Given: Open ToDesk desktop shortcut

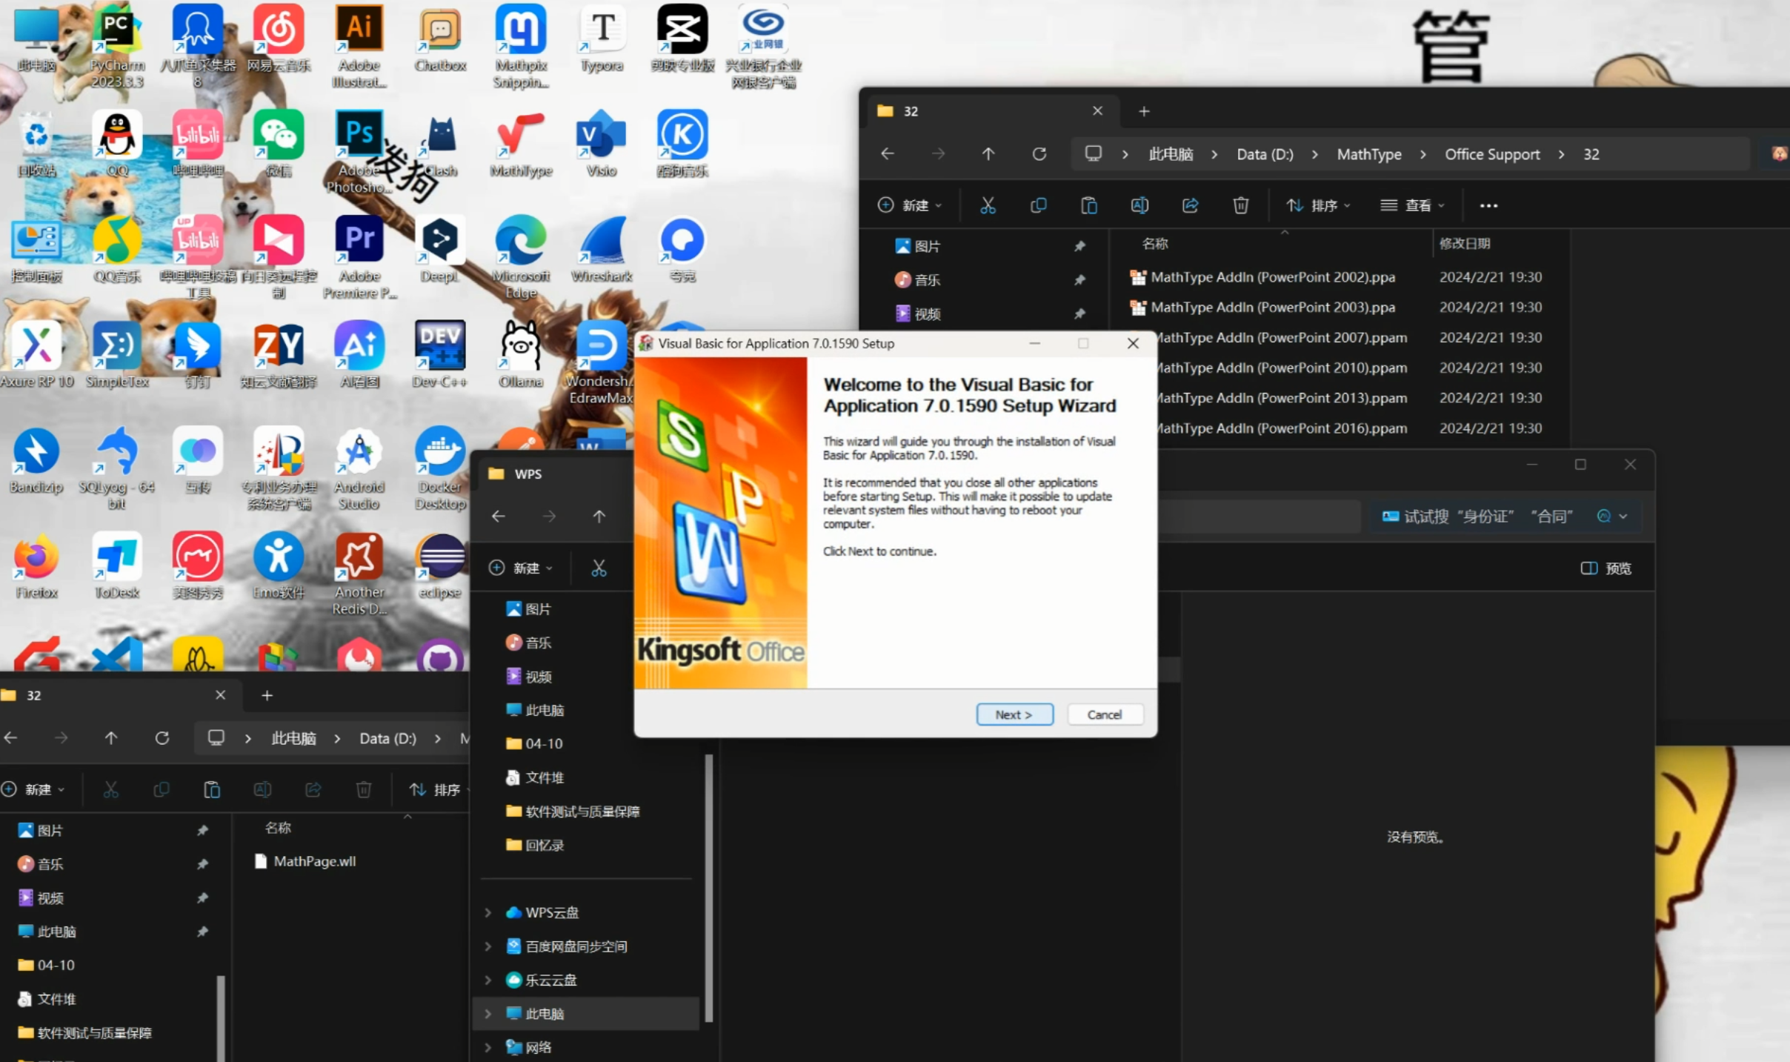Looking at the screenshot, I should [117, 565].
